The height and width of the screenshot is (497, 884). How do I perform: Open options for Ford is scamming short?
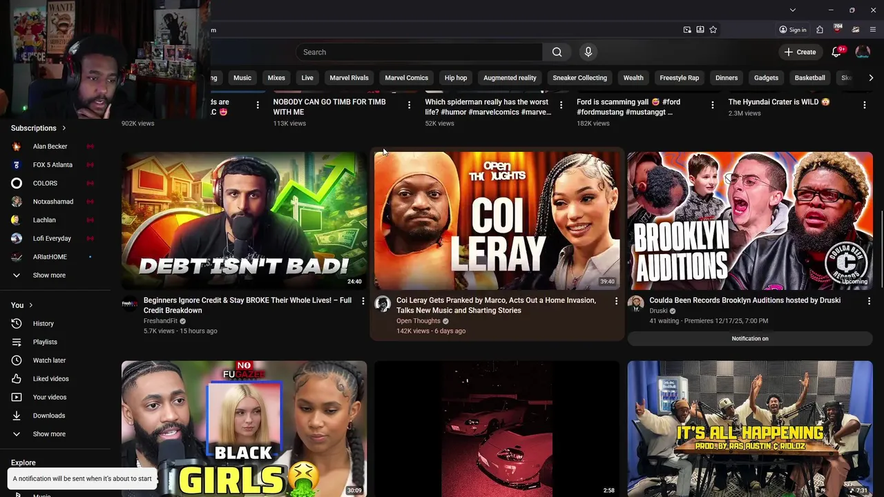click(x=712, y=105)
